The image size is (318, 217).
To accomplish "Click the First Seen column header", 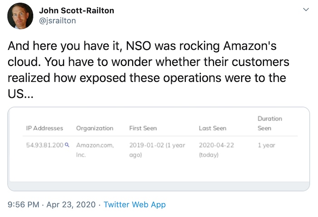I will tap(143, 128).
